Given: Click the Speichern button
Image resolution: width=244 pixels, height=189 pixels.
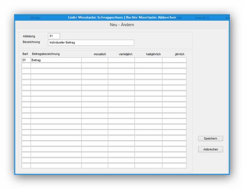Looking at the screenshot, I should [210, 139].
